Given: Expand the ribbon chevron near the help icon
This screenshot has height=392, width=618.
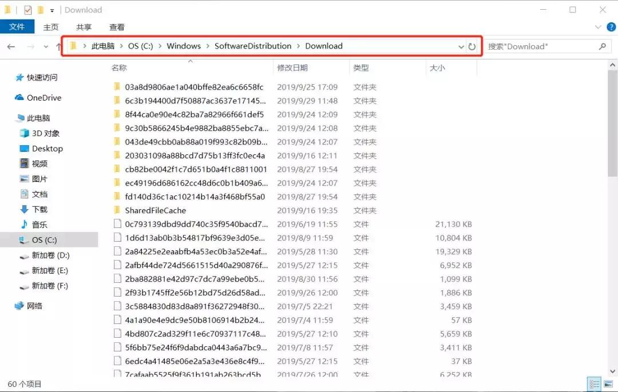Looking at the screenshot, I should pos(597,26).
